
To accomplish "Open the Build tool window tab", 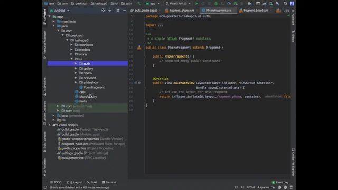I will click(92, 182).
